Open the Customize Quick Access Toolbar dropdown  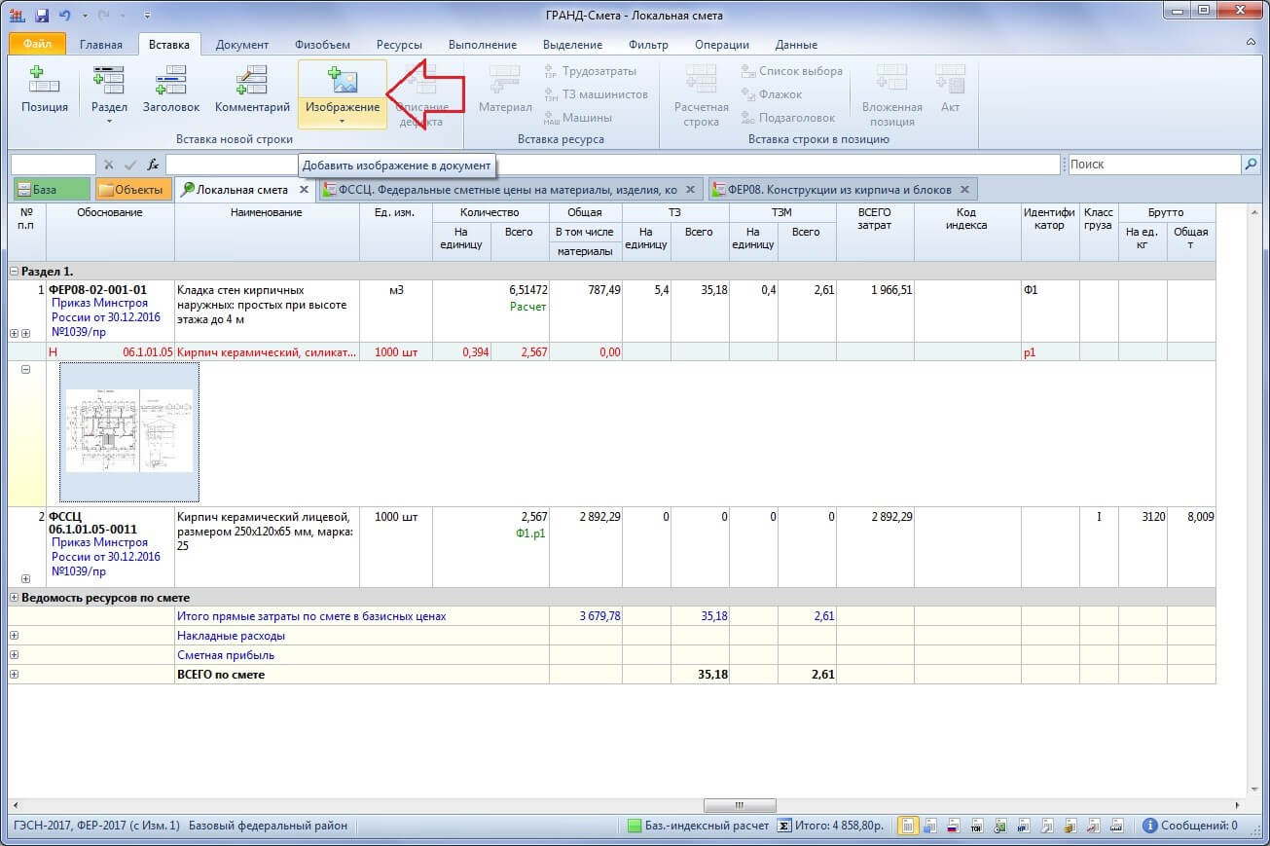click(146, 17)
